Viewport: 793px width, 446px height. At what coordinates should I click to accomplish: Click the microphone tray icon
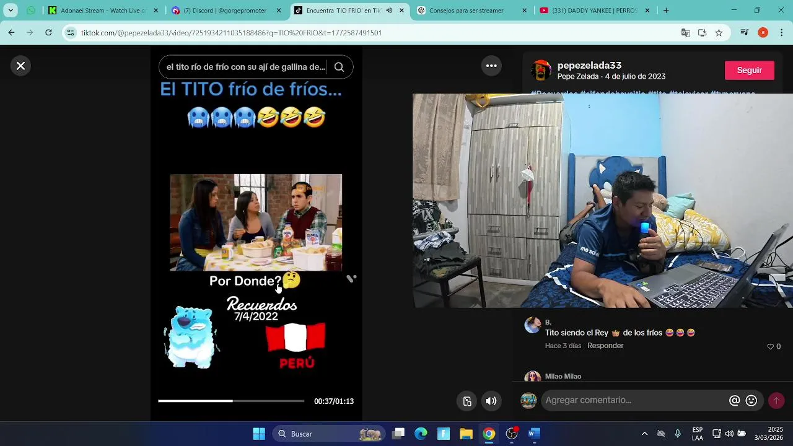pyautogui.click(x=678, y=434)
